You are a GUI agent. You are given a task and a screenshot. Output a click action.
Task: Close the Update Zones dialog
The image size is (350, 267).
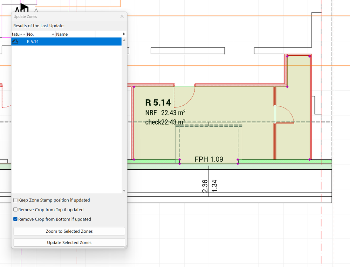(122, 16)
